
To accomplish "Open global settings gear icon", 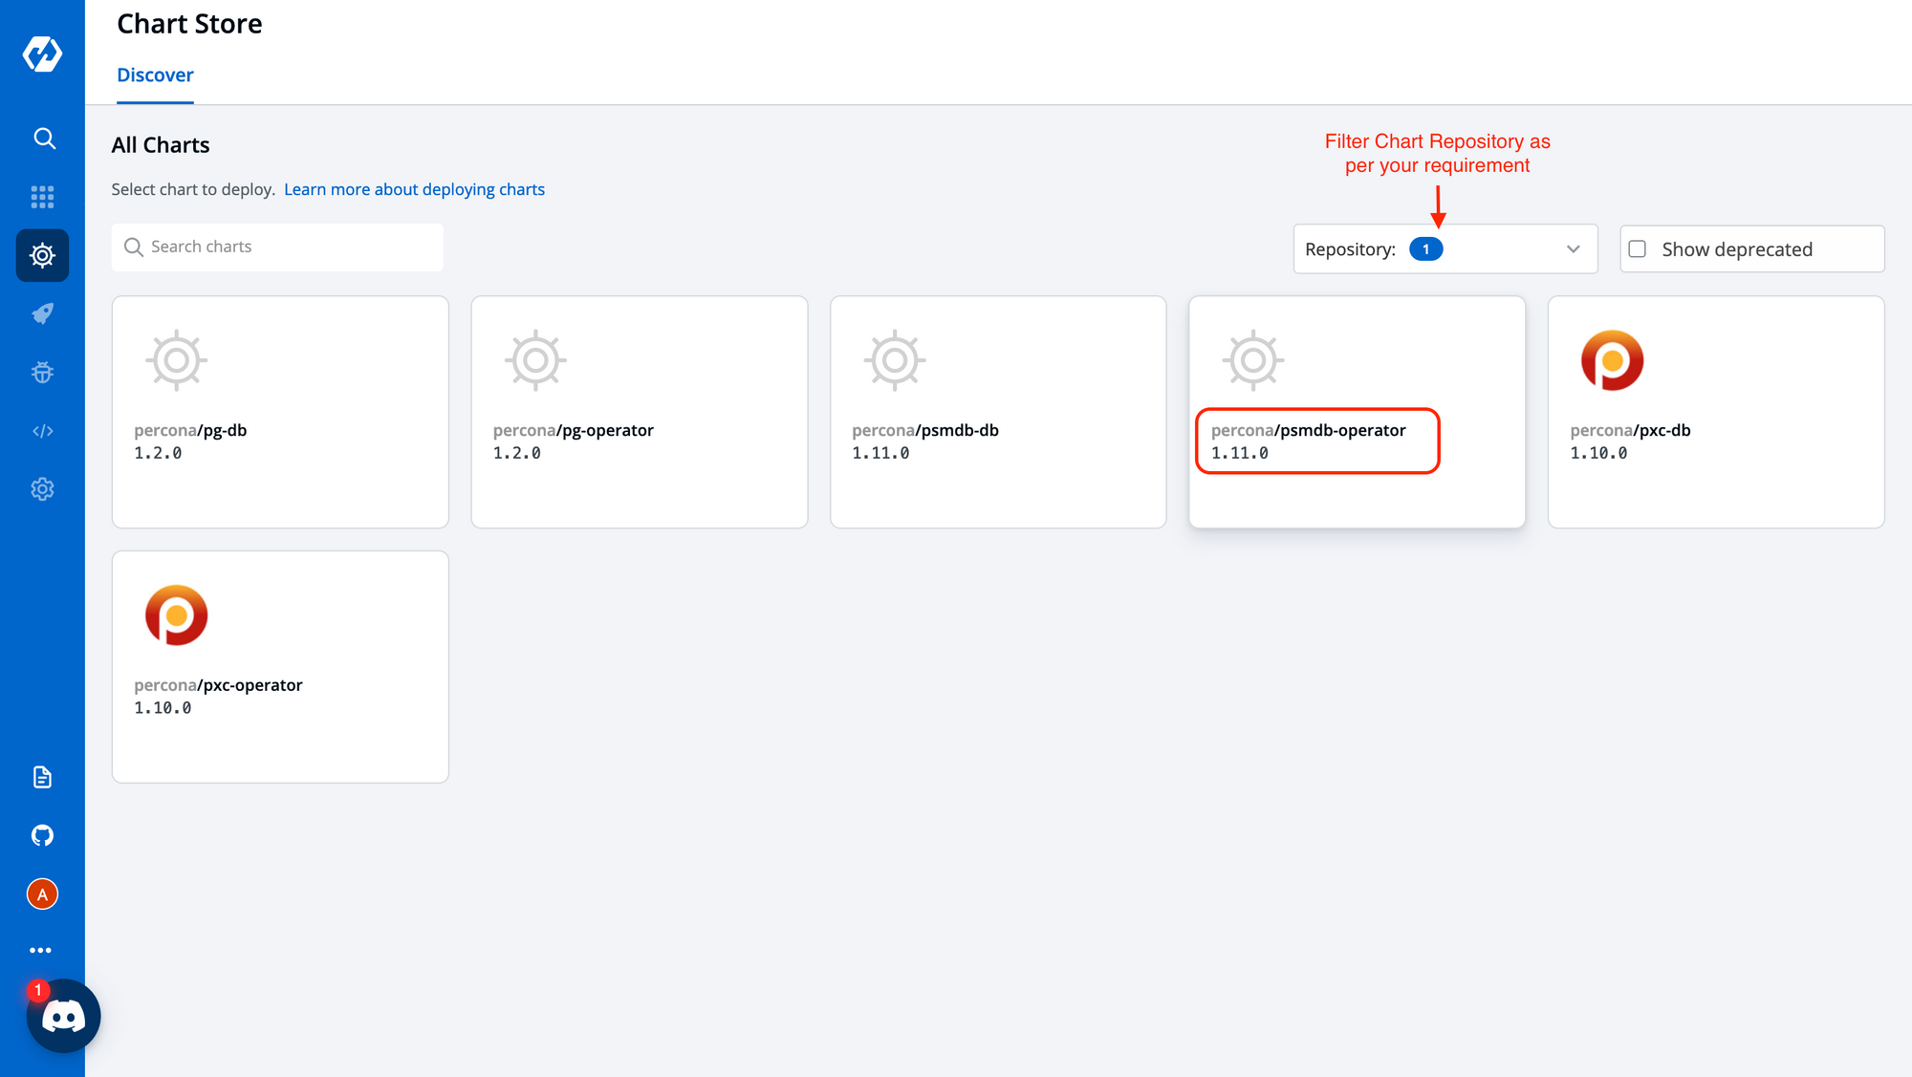I will click(42, 489).
